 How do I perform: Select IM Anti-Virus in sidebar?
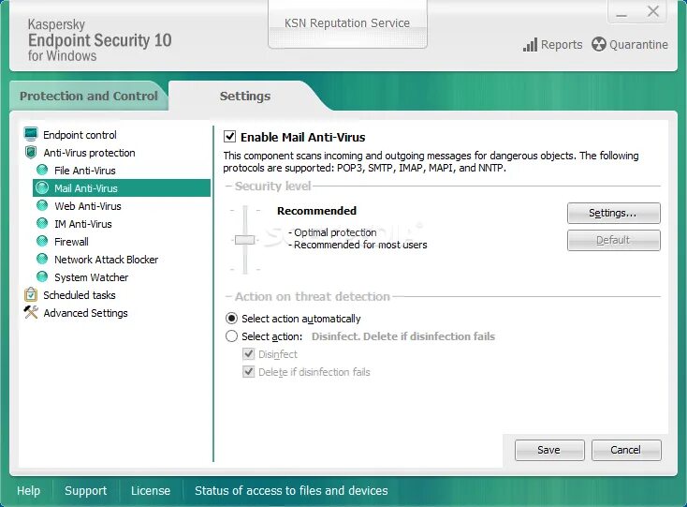click(x=82, y=224)
